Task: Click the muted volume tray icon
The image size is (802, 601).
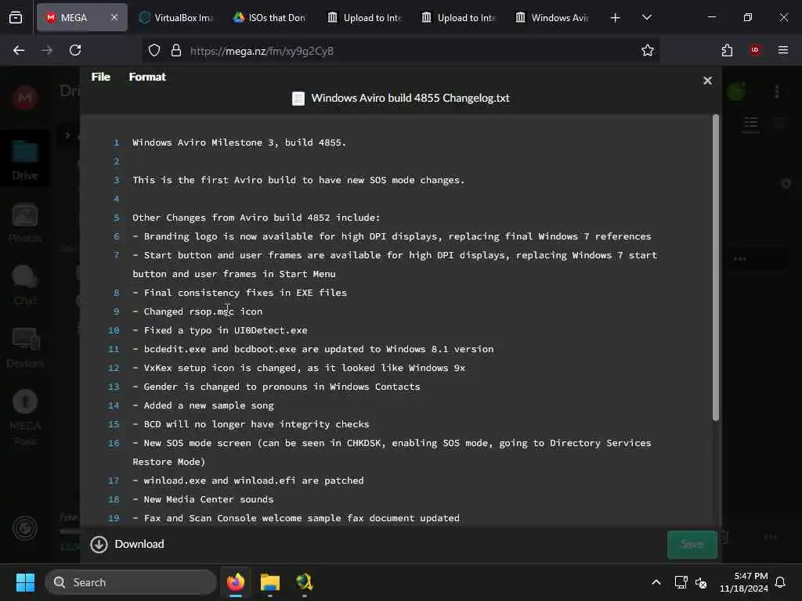Action: [x=701, y=582]
